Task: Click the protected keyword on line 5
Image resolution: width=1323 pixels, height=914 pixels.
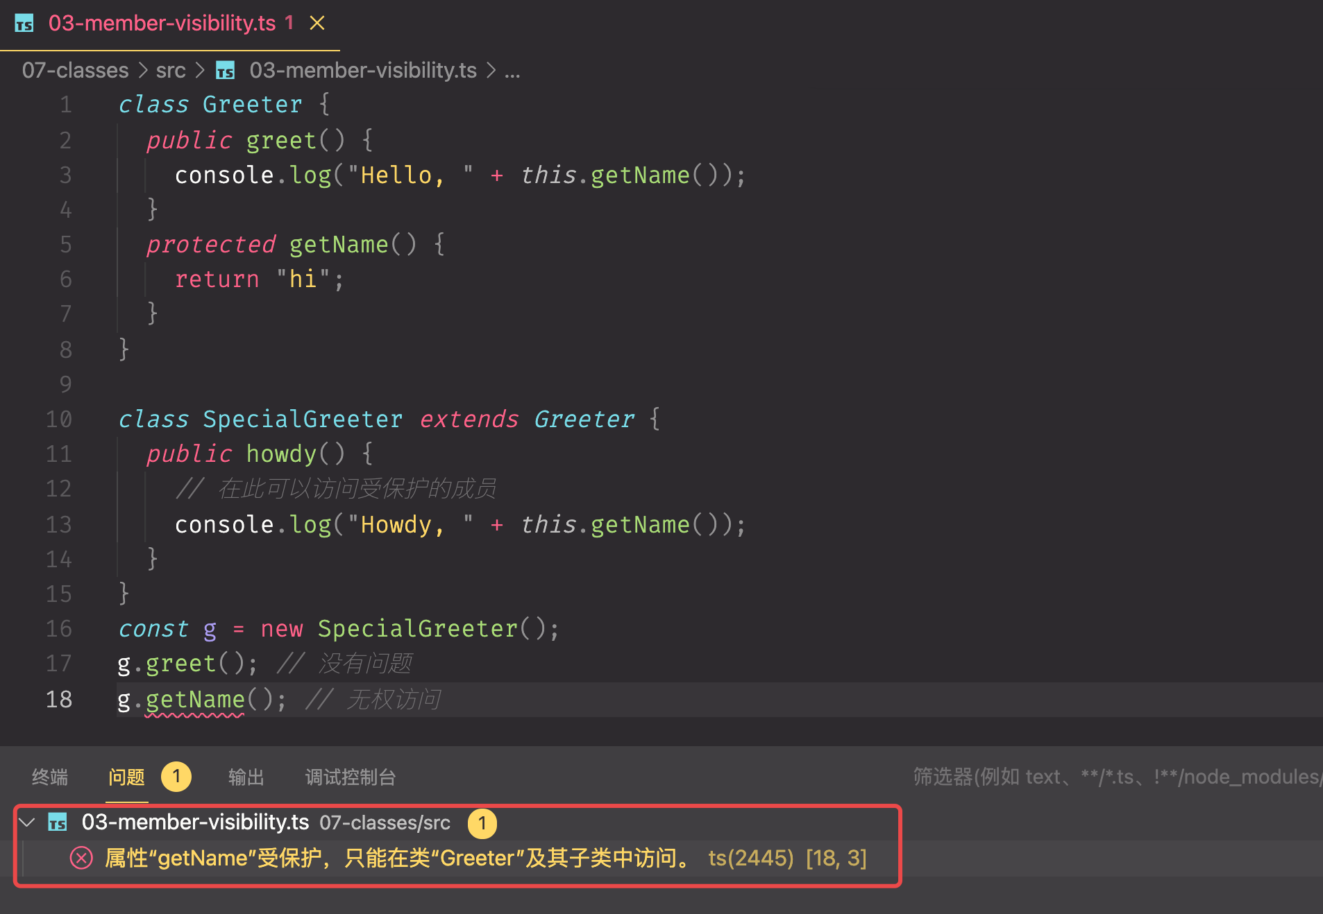Action: [211, 244]
